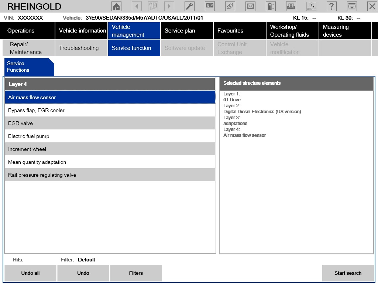Image resolution: width=378 pixels, height=284 pixels.
Task: Open the wrench settings icon
Action: [x=189, y=6]
